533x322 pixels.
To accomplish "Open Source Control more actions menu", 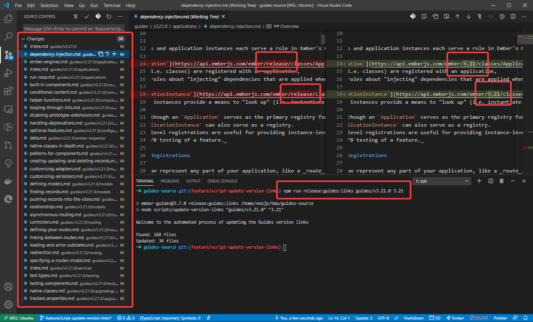I will (120, 17).
